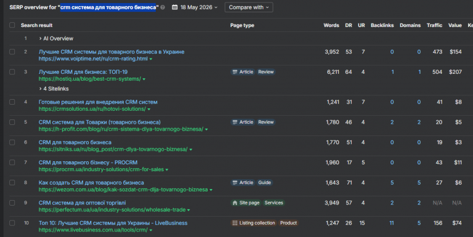Image resolution: width=473 pixels, height=237 pixels.
Task: Click the Article tag icon in wezom.com.ua row
Action: click(x=235, y=183)
